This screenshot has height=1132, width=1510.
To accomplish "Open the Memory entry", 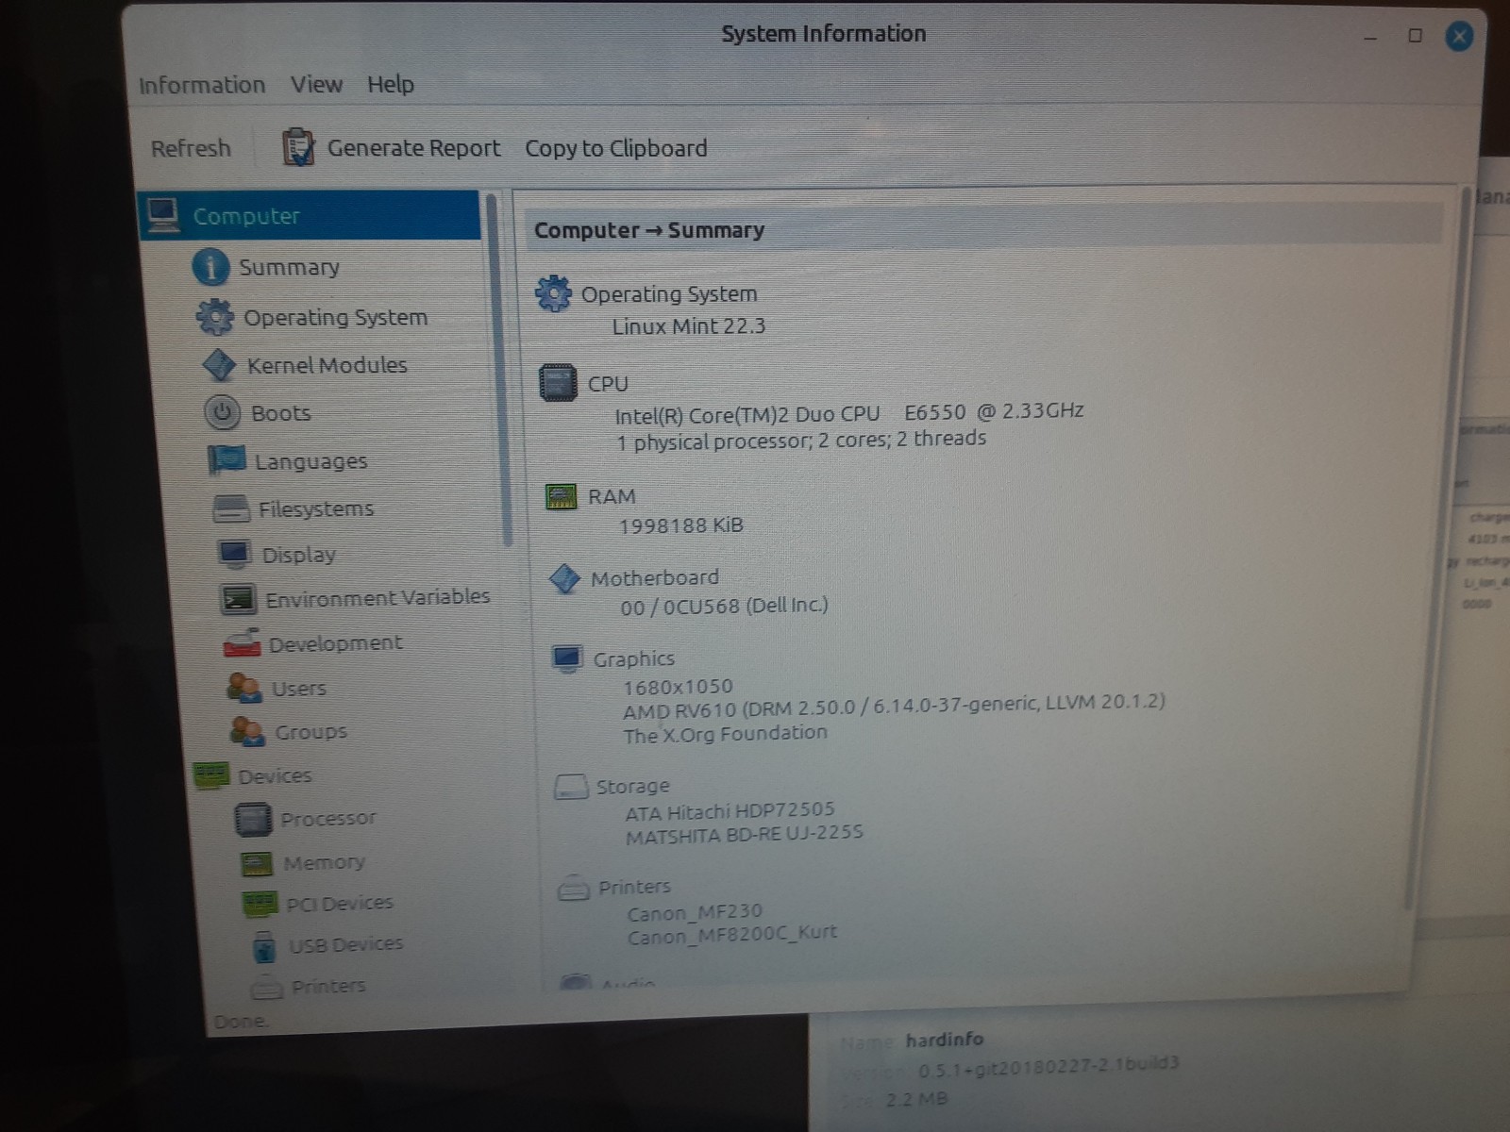I will 324,862.
